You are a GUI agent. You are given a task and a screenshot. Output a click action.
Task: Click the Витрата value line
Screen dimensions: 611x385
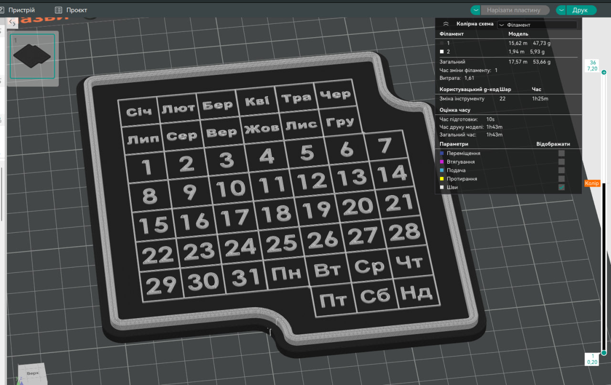(x=457, y=78)
